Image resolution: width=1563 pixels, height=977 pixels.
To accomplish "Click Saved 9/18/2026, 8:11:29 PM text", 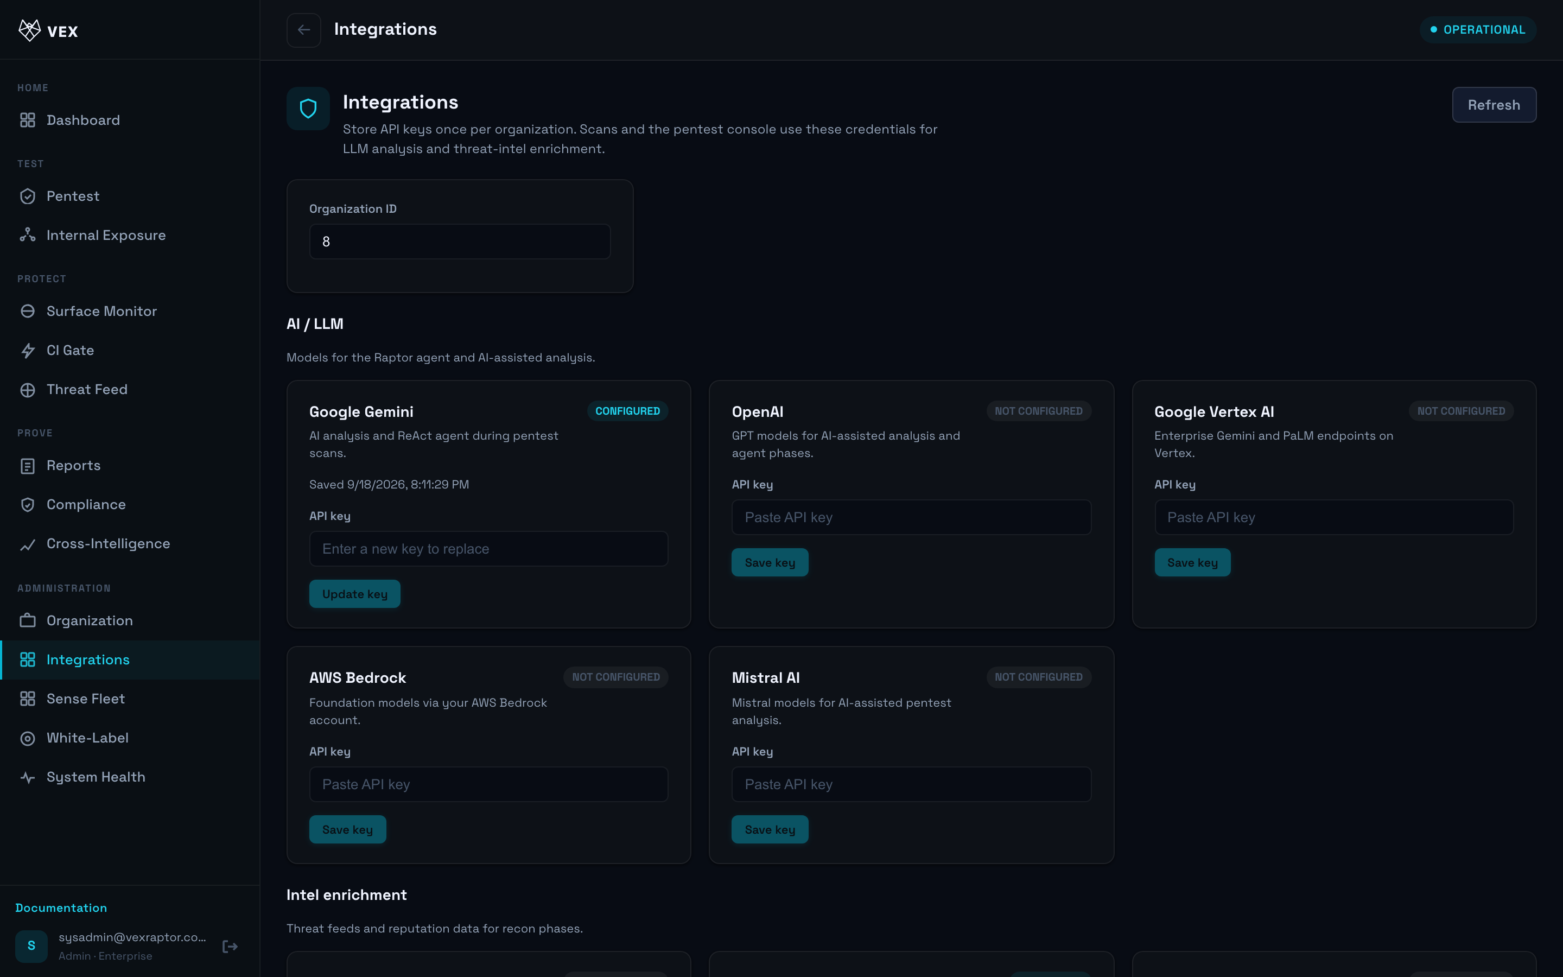I will 390,485.
